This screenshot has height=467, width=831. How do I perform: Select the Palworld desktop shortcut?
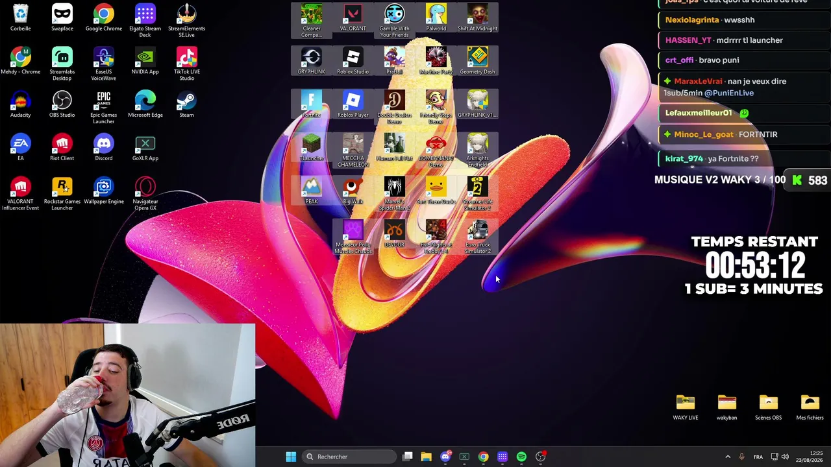point(436,18)
